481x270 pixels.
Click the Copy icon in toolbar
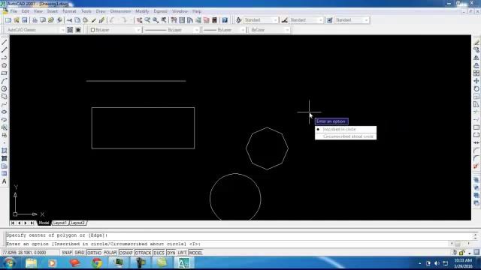pos(77,20)
